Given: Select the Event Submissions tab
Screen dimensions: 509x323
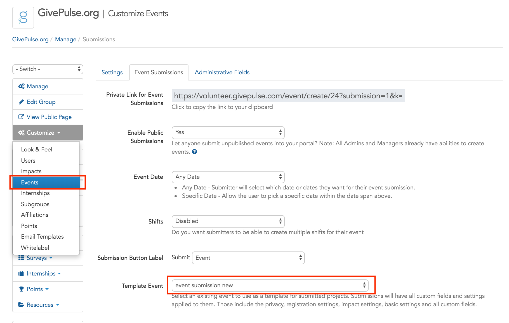Looking at the screenshot, I should click(159, 72).
